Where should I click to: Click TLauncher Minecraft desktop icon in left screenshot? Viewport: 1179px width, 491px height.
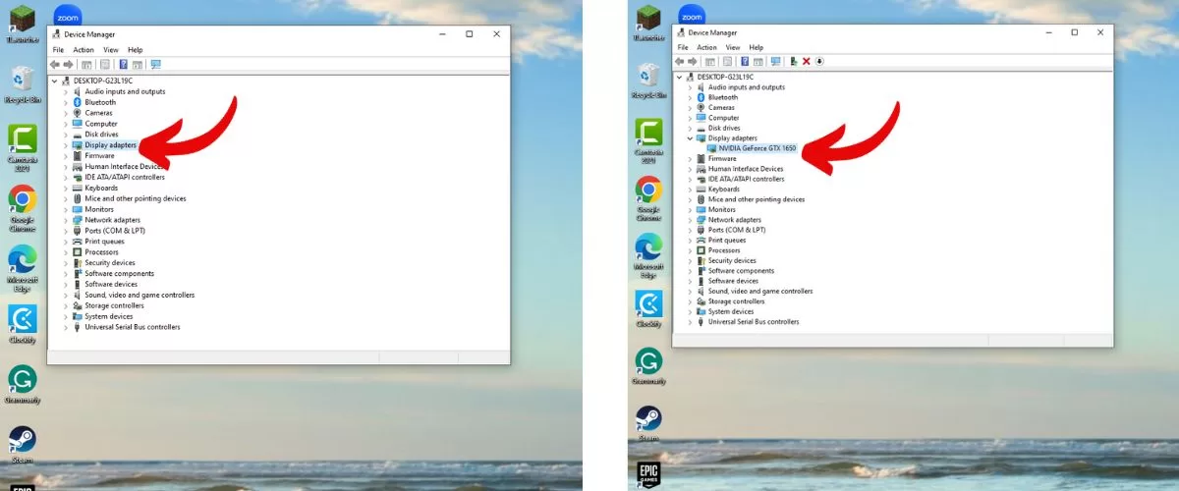(22, 25)
